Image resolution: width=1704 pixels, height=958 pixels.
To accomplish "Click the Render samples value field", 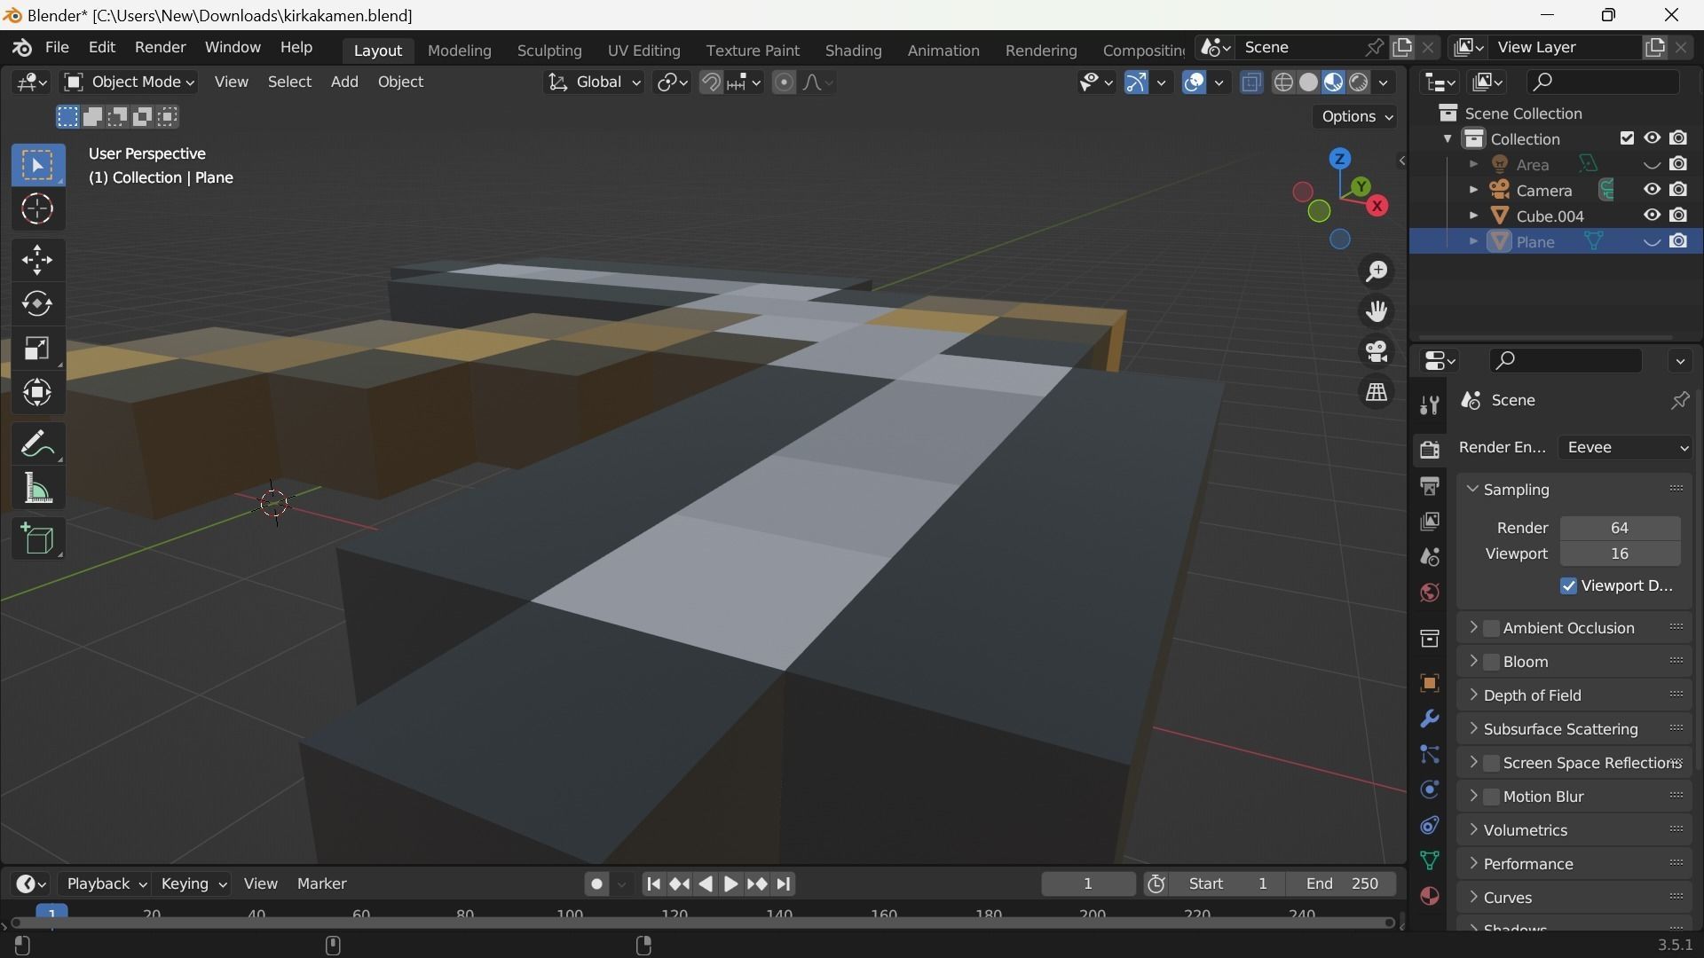I will pyautogui.click(x=1619, y=528).
